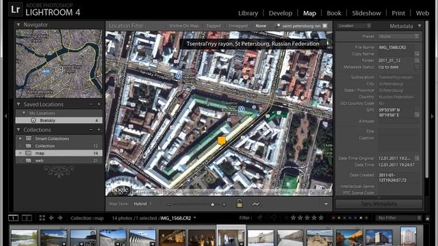This screenshot has height=246, width=438.
Task: Filter by green color label
Action: [x=344, y=218]
